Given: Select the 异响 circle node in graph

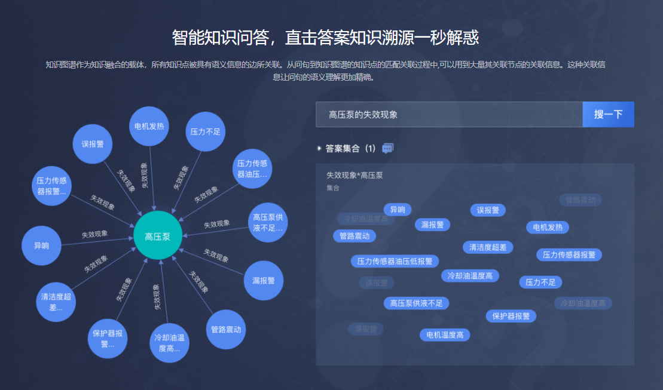Looking at the screenshot, I should point(41,246).
